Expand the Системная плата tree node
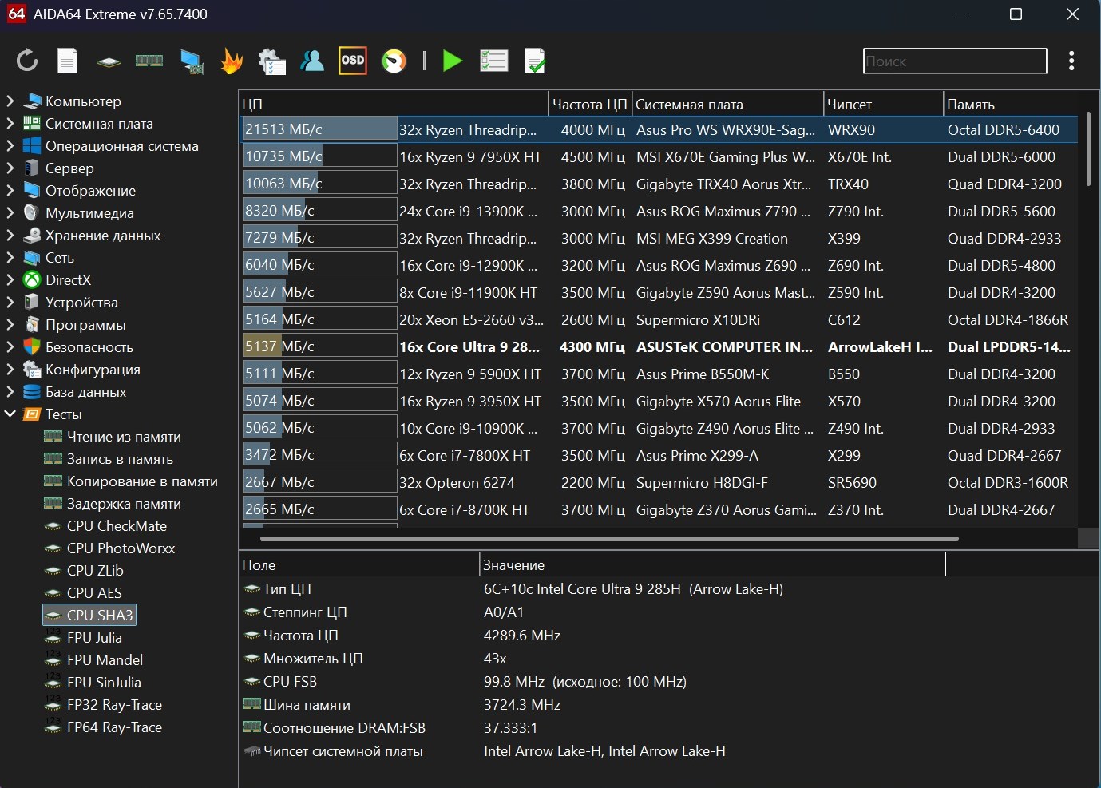The height and width of the screenshot is (788, 1101). 10,124
